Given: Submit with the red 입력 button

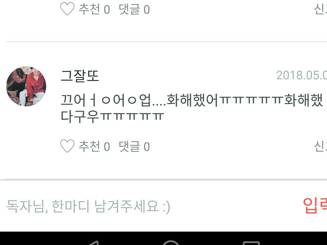Looking at the screenshot, I should pos(315,206).
